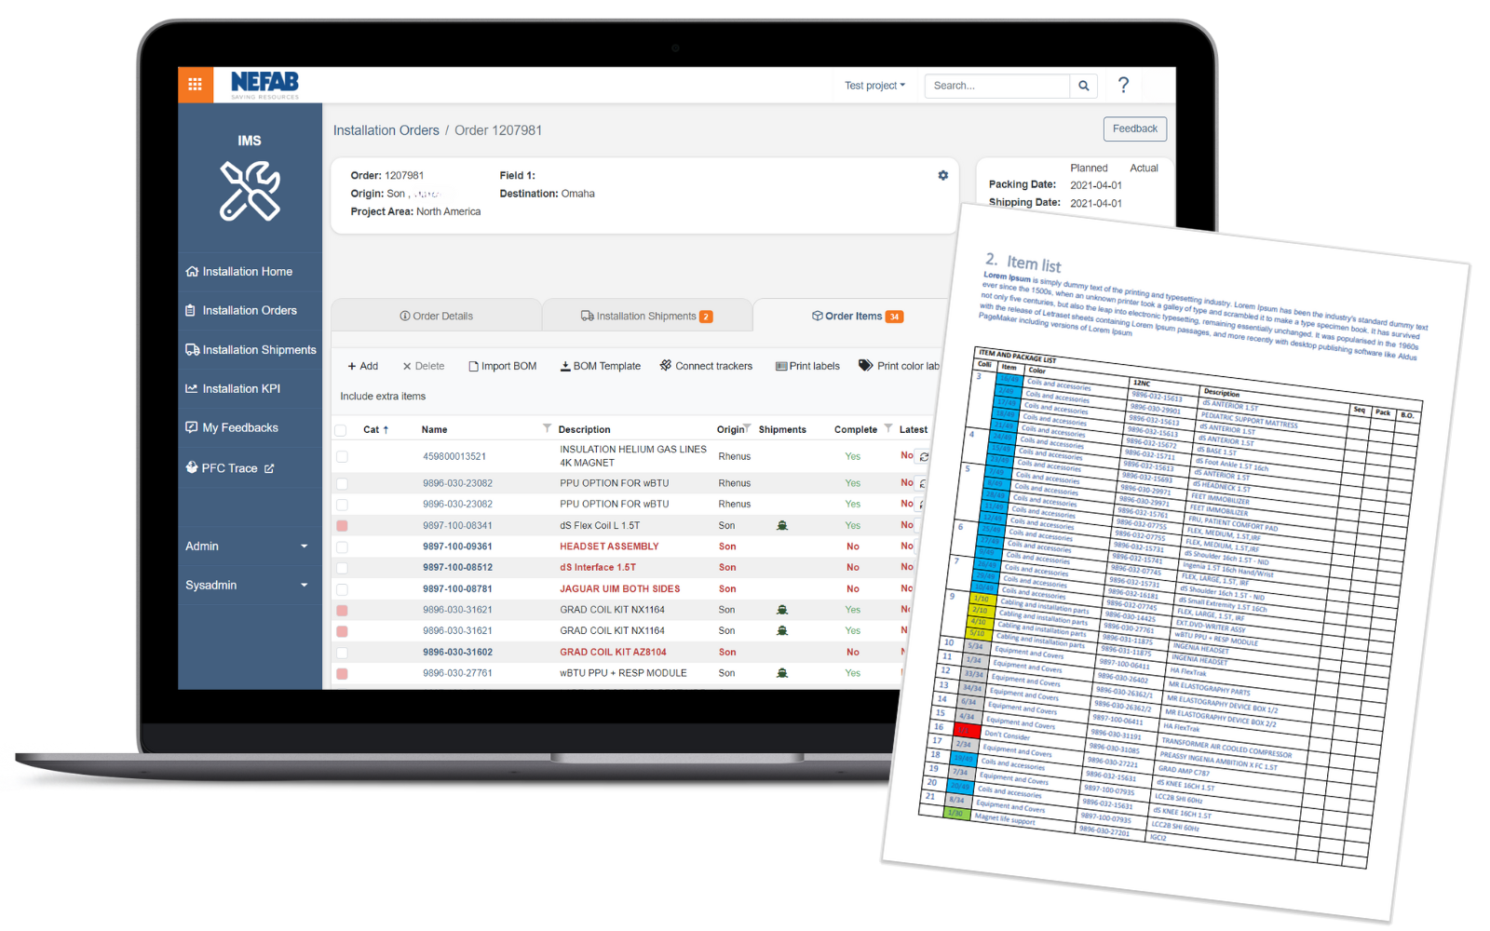Click the search magnifier icon
The height and width of the screenshot is (931, 1490).
1083,86
